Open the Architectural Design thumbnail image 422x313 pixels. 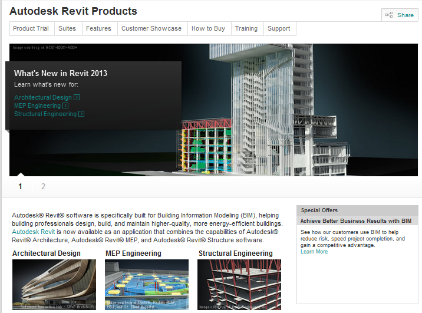54,285
